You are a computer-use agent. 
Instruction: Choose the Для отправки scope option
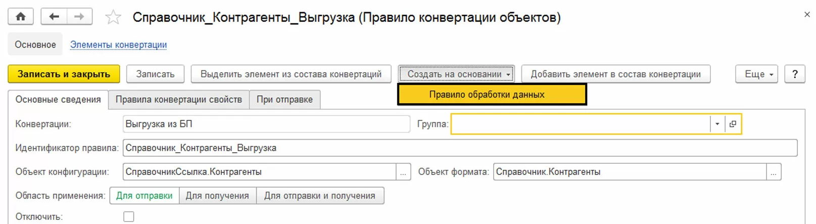tap(145, 196)
